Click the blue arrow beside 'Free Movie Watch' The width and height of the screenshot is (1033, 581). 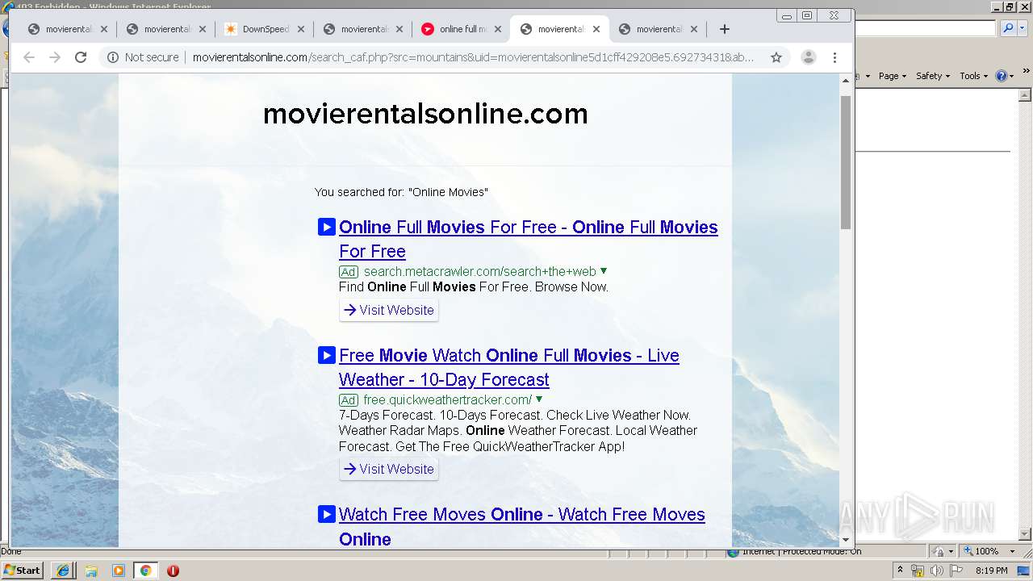point(326,355)
